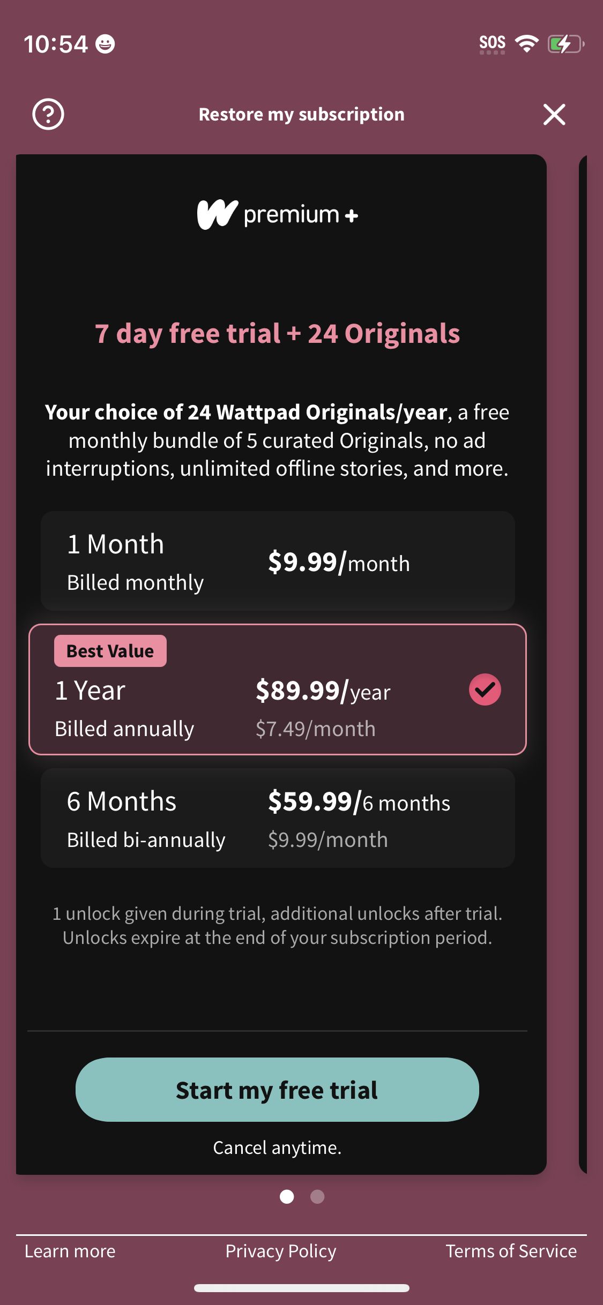The height and width of the screenshot is (1305, 603).
Task: Tap the SOS status indicator
Action: pyautogui.click(x=492, y=43)
